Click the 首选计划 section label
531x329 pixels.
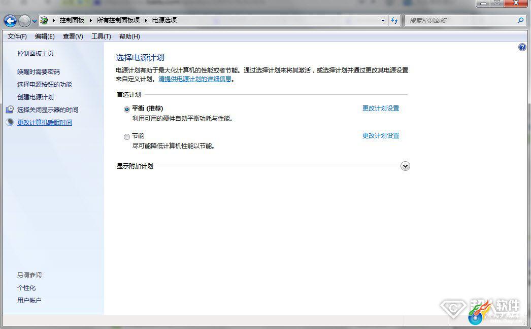click(x=128, y=95)
